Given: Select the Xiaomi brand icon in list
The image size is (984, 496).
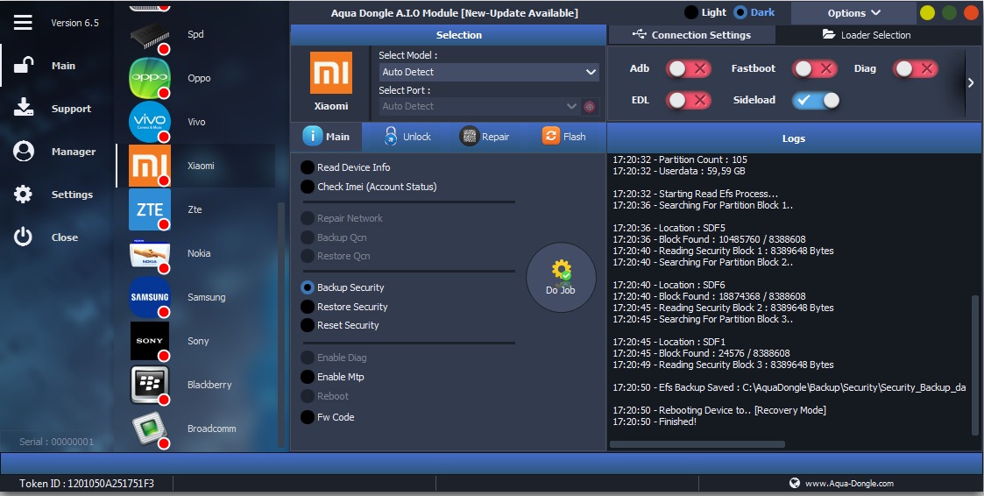Looking at the screenshot, I should point(150,166).
